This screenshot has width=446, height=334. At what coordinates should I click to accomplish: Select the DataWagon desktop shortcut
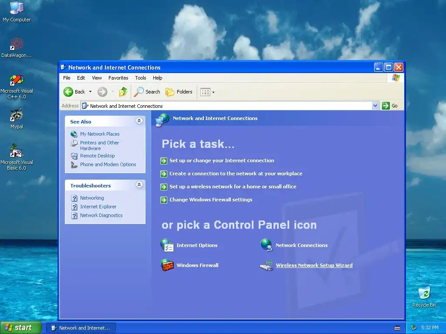tap(17, 48)
